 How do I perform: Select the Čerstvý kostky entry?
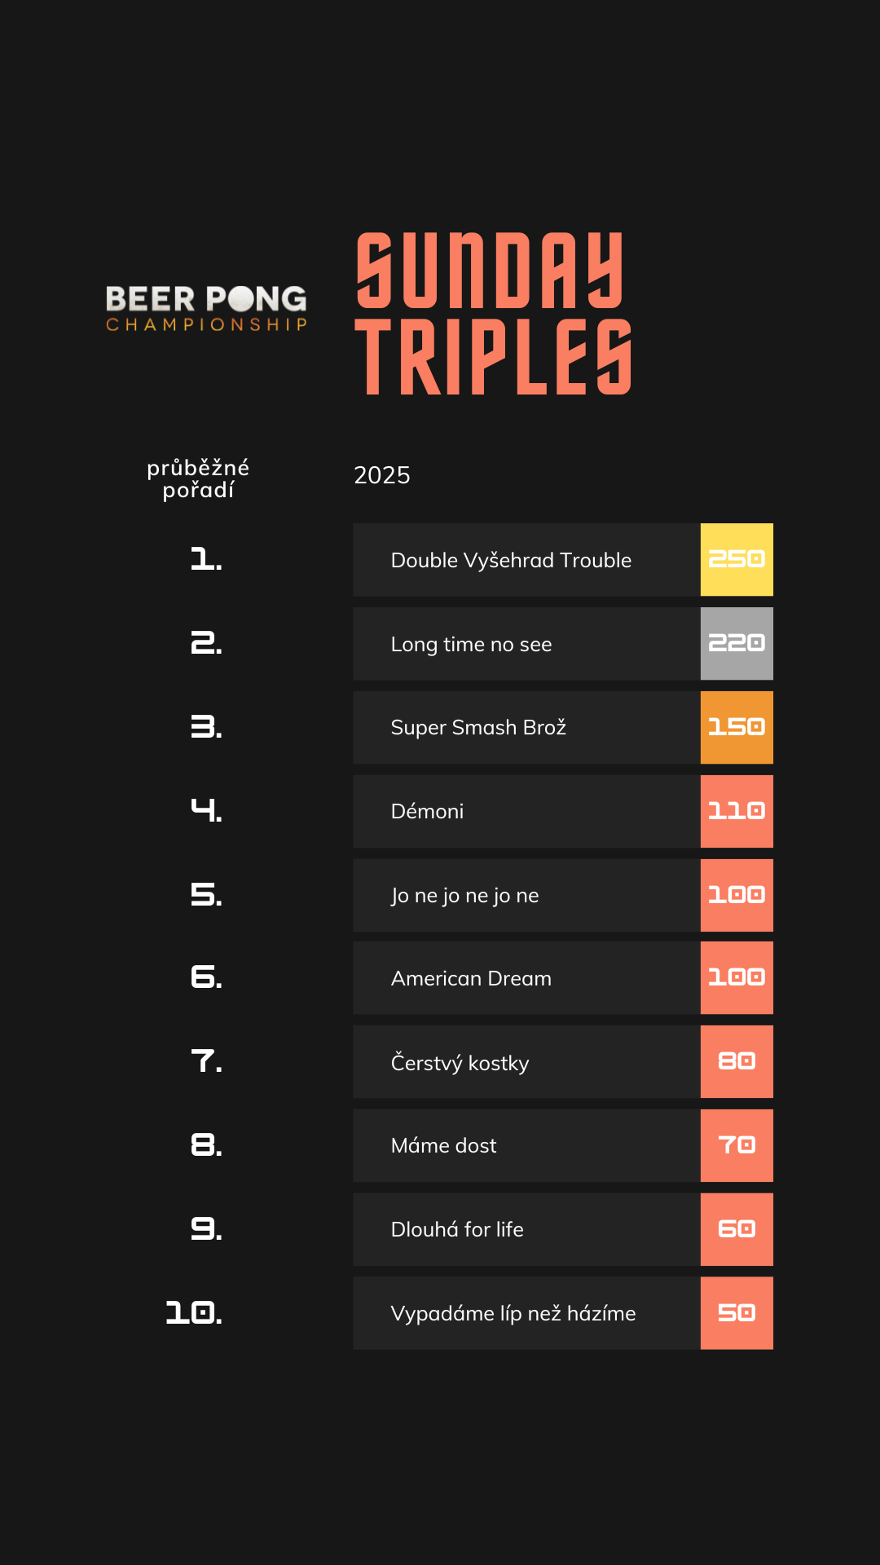(x=526, y=1062)
